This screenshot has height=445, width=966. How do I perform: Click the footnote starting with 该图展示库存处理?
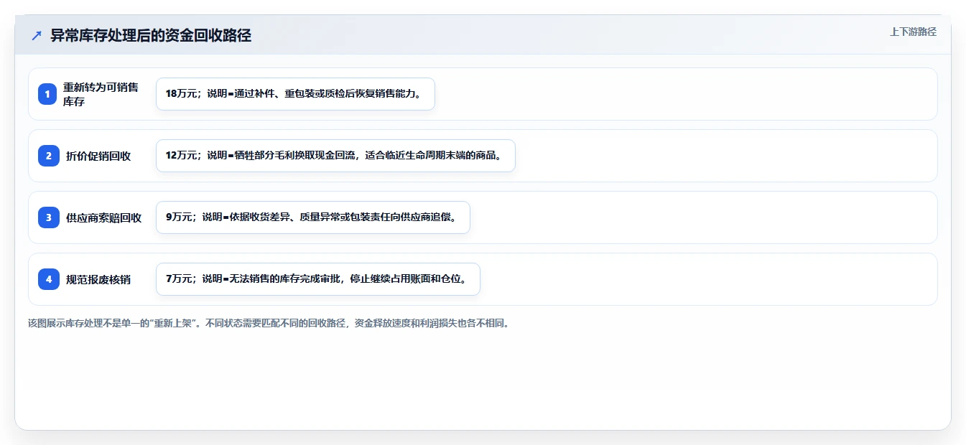269,323
